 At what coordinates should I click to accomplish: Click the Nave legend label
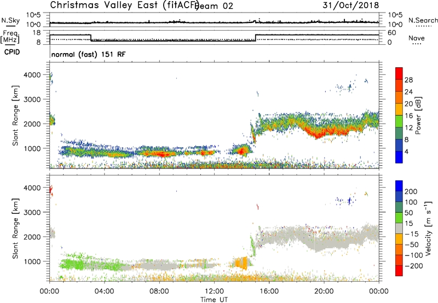[417, 38]
